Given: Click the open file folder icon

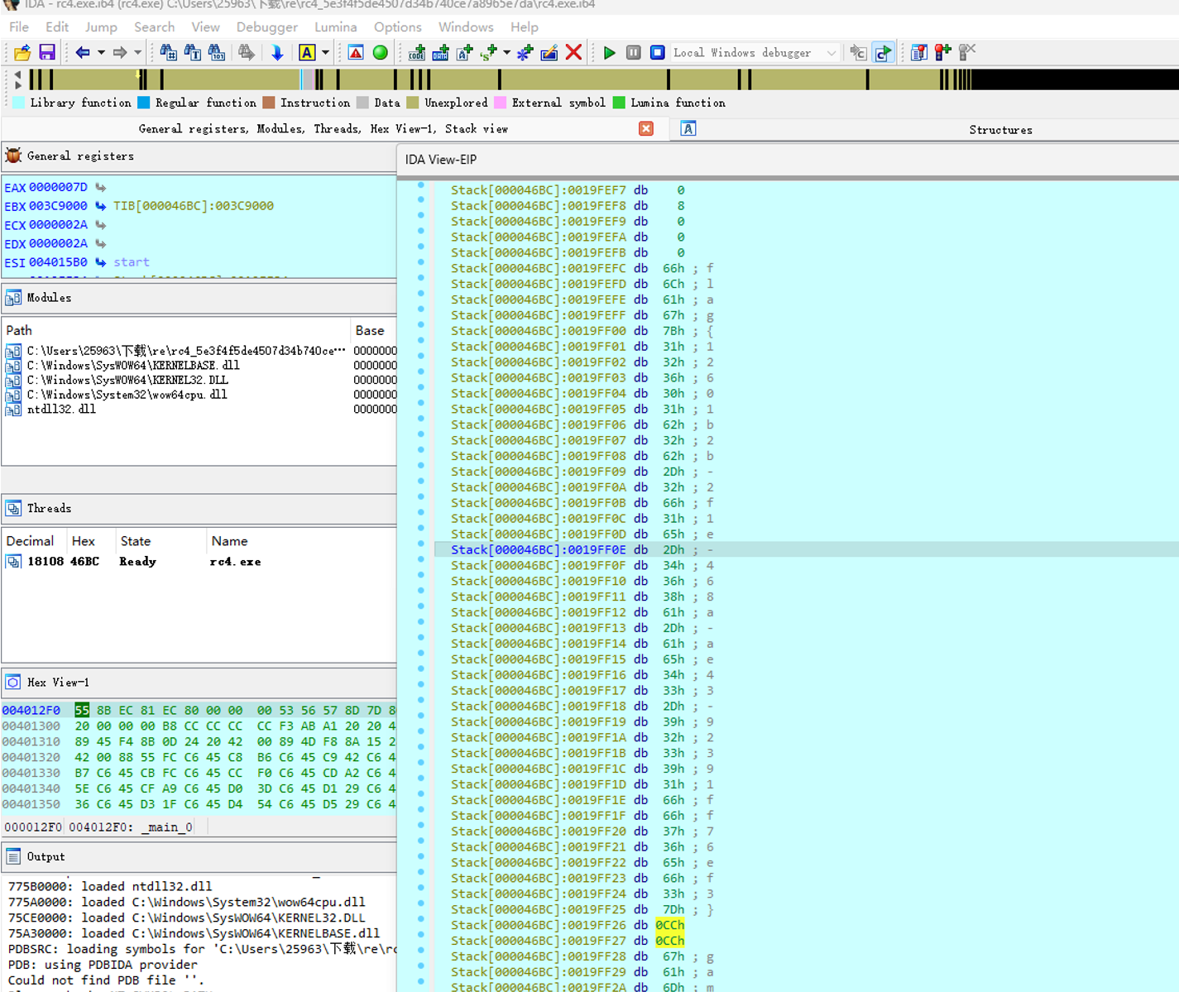Looking at the screenshot, I should [x=22, y=53].
